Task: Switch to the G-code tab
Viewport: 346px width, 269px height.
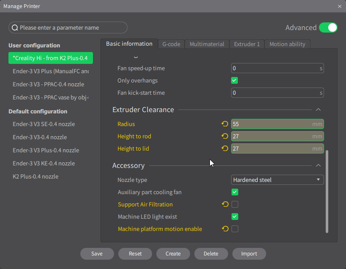Action: [171, 44]
